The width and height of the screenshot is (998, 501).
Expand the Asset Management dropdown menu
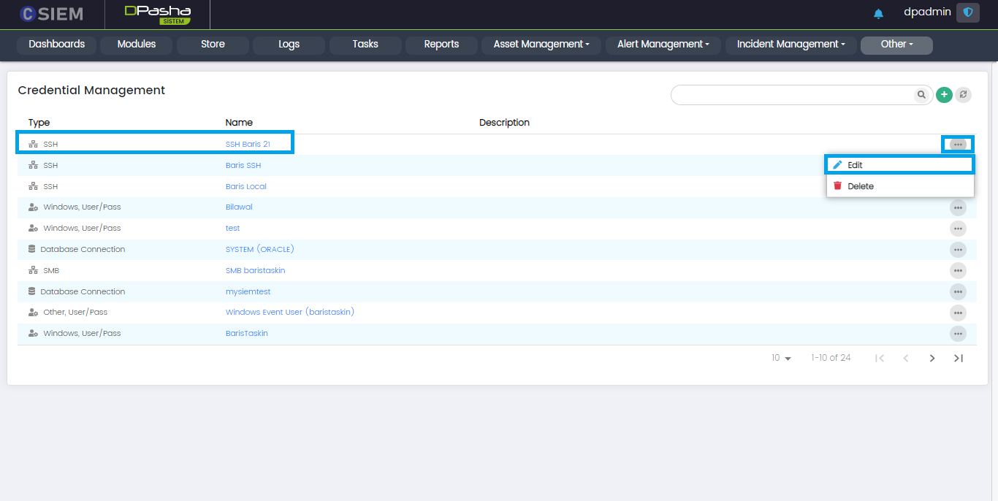click(x=541, y=45)
